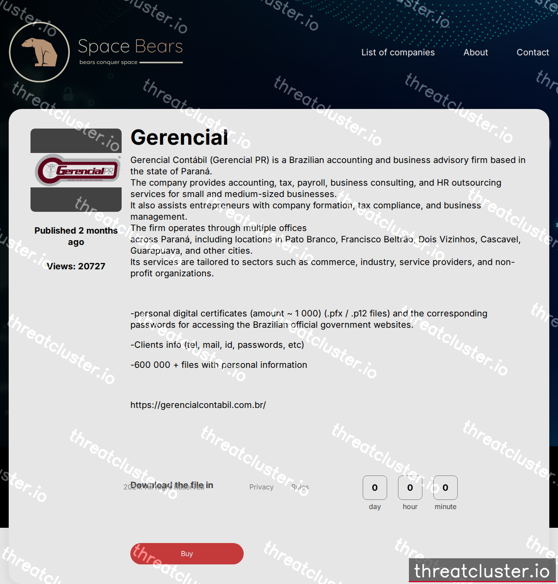The image size is (558, 584).
Task: Click the day countdown box
Action: [x=375, y=488]
